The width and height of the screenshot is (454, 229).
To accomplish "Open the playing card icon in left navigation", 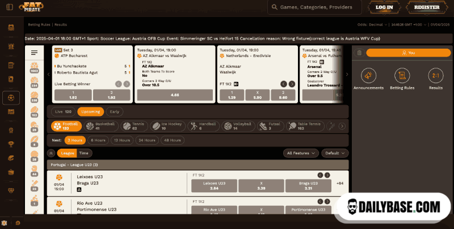I will (x=11, y=79).
